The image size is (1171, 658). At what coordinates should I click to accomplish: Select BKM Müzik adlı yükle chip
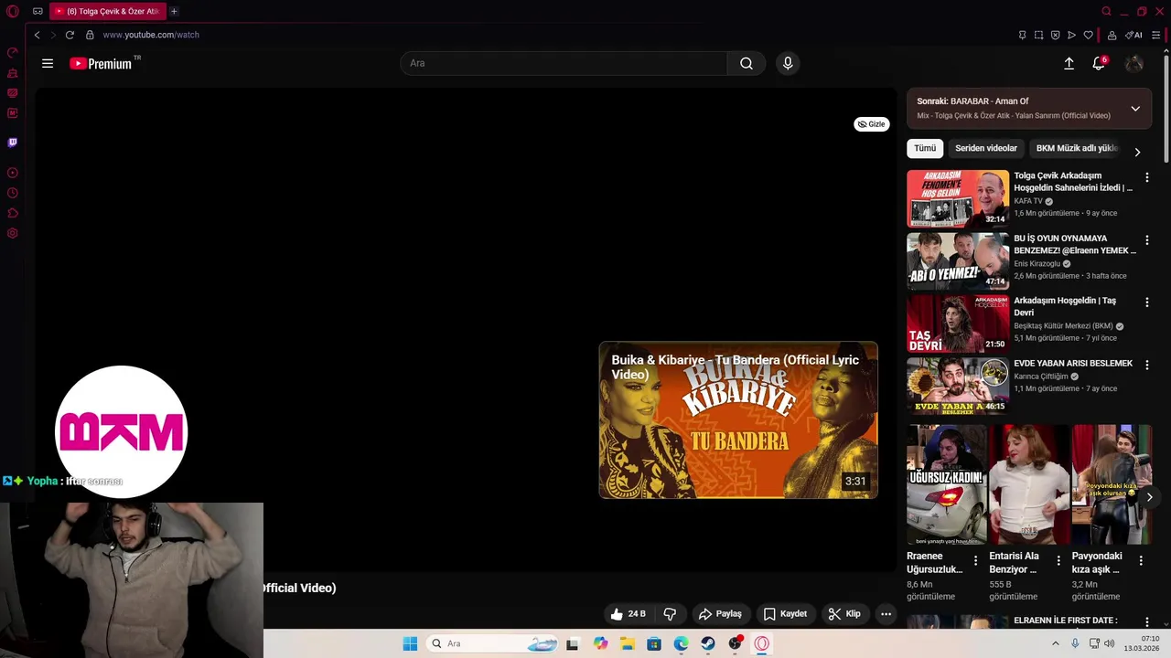tap(1077, 148)
